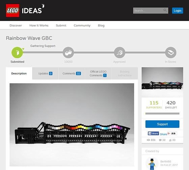This screenshot has width=189, height=170.
Task: Click the search magnifier icon
Action: pyautogui.click(x=165, y=10)
